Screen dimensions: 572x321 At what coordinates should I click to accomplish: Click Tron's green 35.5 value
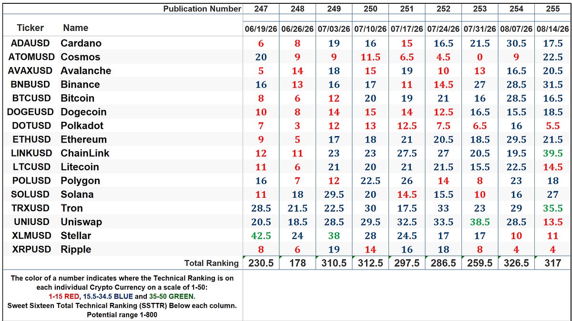pyautogui.click(x=553, y=209)
